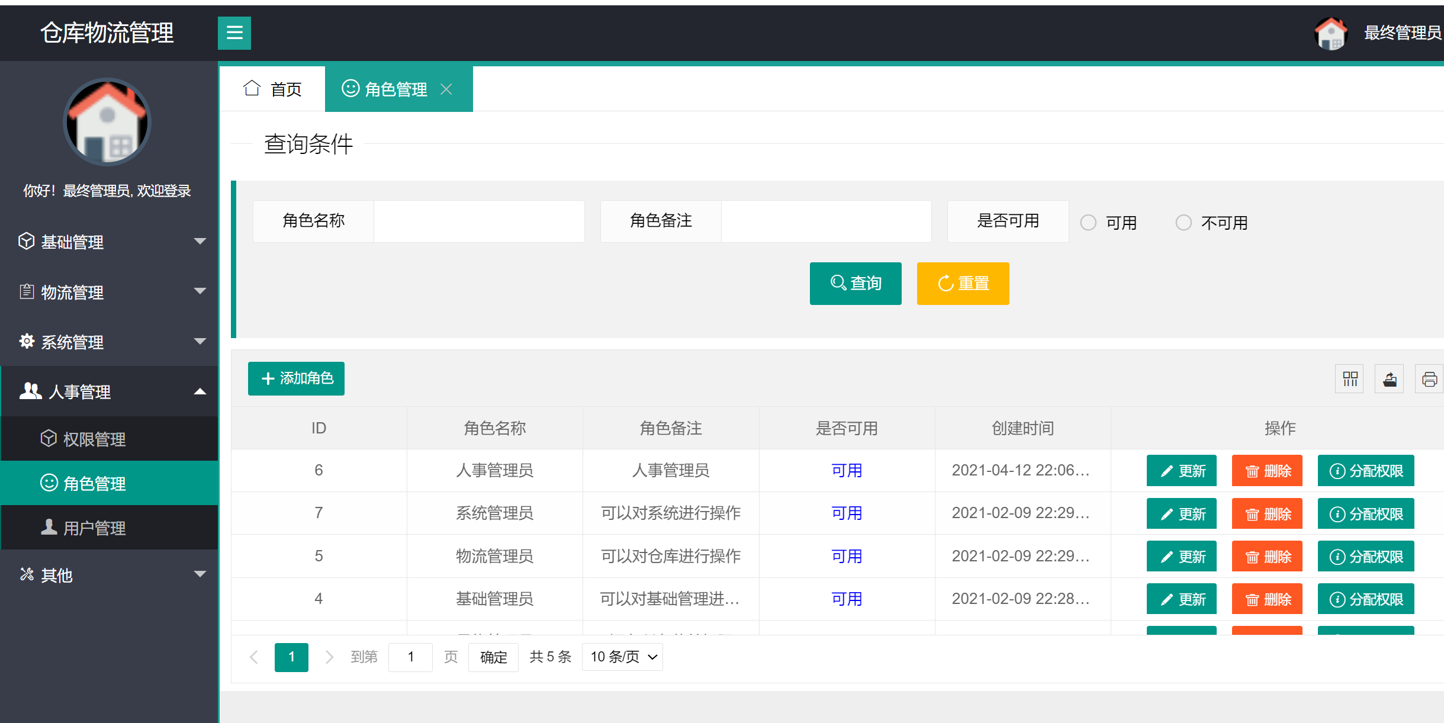Click the 人事管理 people icon
Viewport: 1444px width, 723px height.
point(30,391)
